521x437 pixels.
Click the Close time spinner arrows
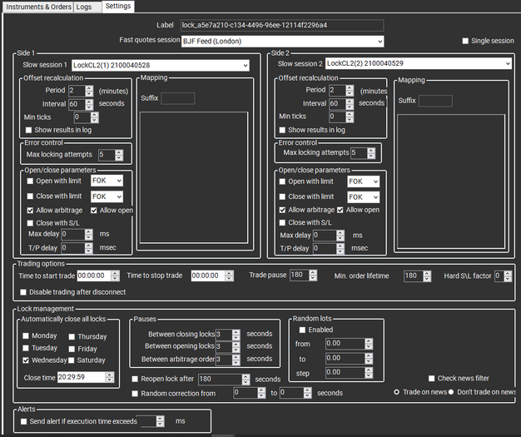[x=110, y=377]
